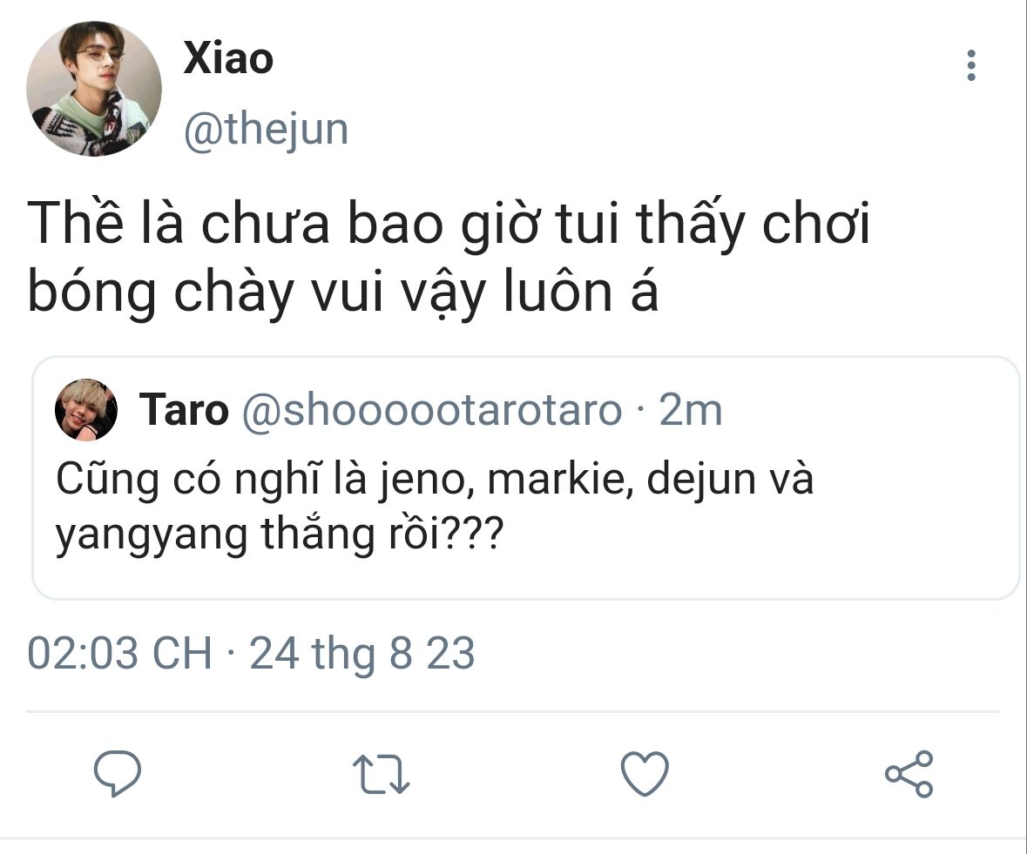Click the 'bóng chày vui vậy luôn á' line
Viewport: 1027px width, 854px height.
[x=342, y=292]
